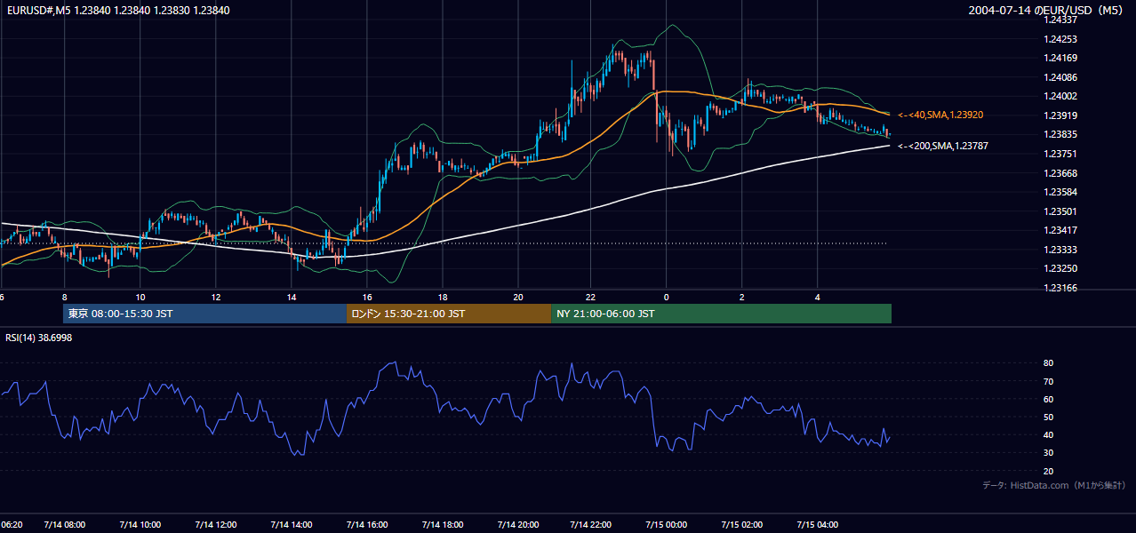
Task: Click the RSI 80 level label
Action: click(1048, 363)
